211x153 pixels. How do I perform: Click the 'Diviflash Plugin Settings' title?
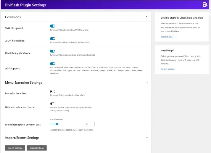click(x=25, y=5)
